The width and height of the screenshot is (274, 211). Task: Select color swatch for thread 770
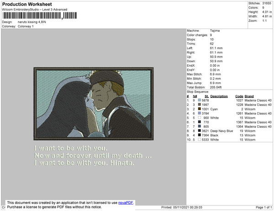[x=200, y=122]
